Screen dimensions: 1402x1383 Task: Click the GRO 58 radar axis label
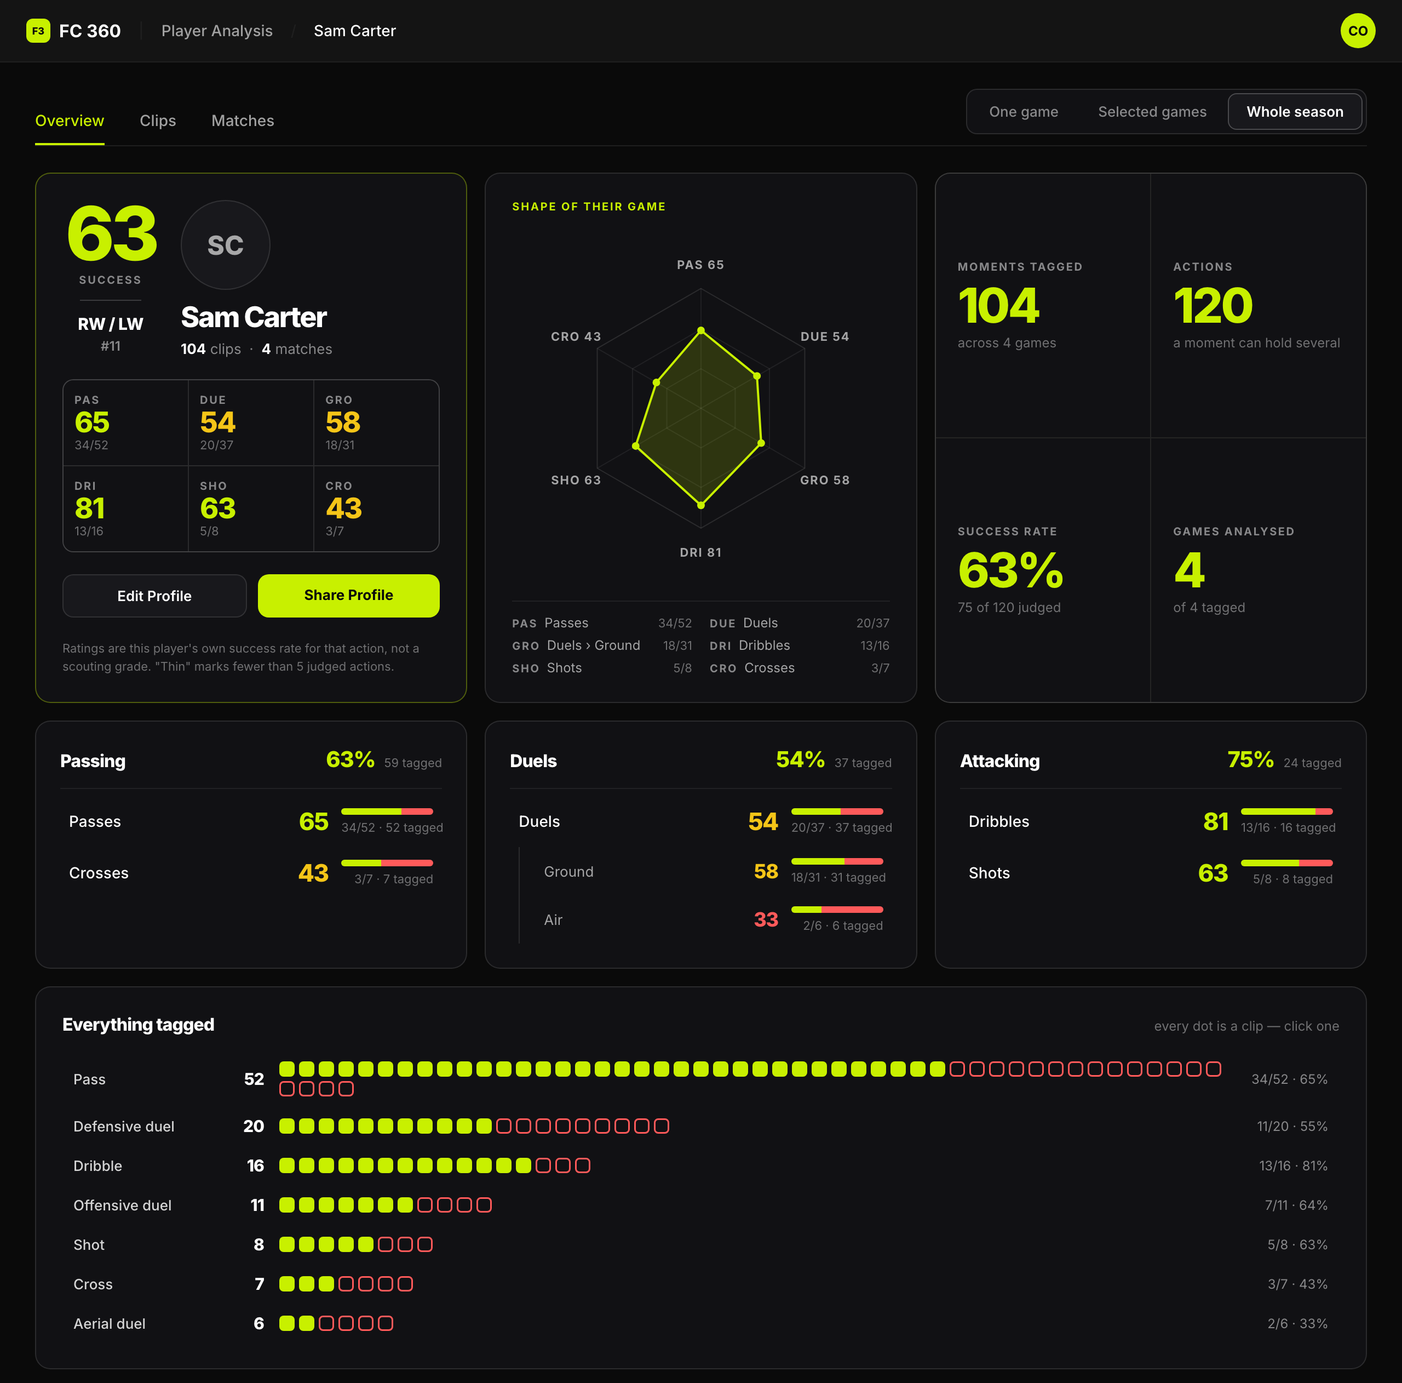click(x=824, y=480)
